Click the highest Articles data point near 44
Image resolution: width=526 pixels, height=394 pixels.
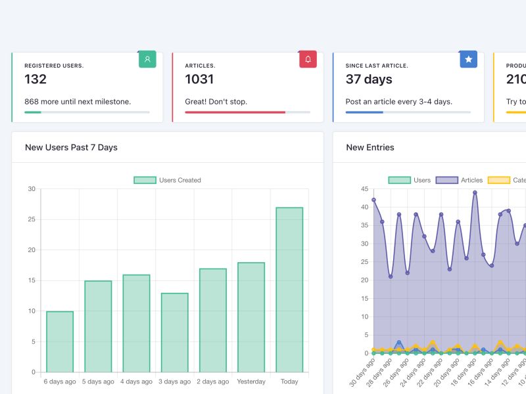tap(475, 193)
